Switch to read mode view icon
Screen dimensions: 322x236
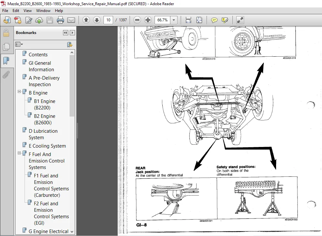coord(240,20)
